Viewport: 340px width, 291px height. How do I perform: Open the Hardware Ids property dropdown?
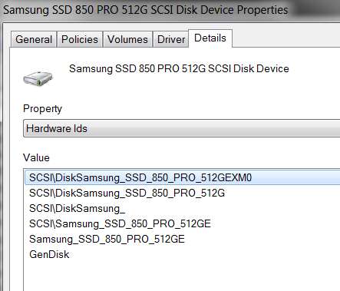click(182, 128)
